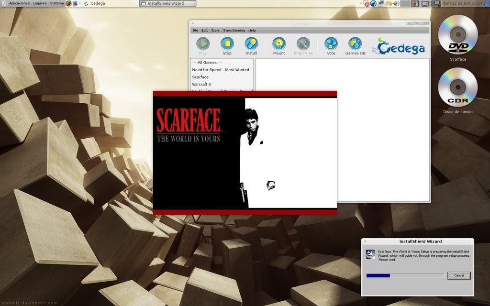The image size is (490, 306).
Task: Open the Help menu in Cedega
Action: 252,30
